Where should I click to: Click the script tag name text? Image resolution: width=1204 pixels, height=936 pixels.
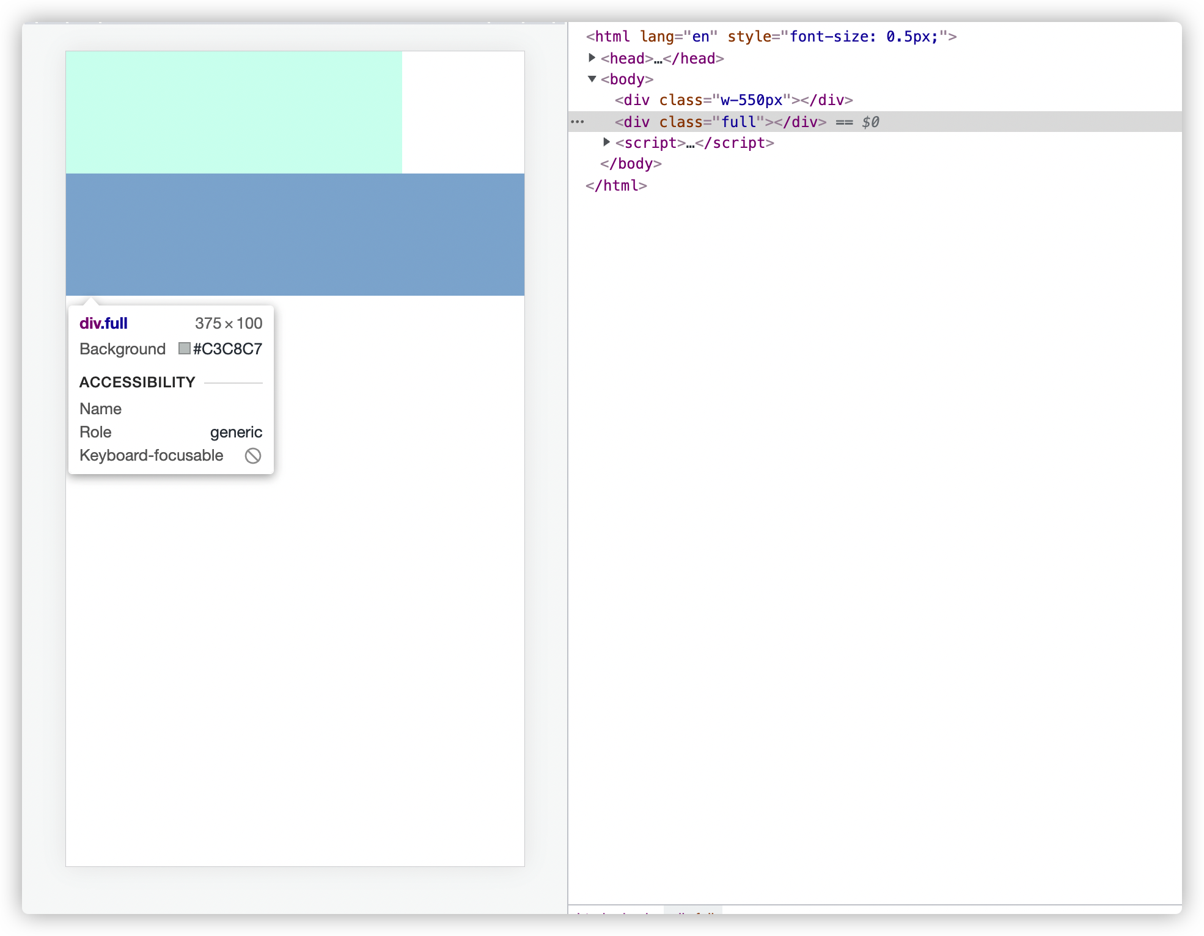click(650, 143)
